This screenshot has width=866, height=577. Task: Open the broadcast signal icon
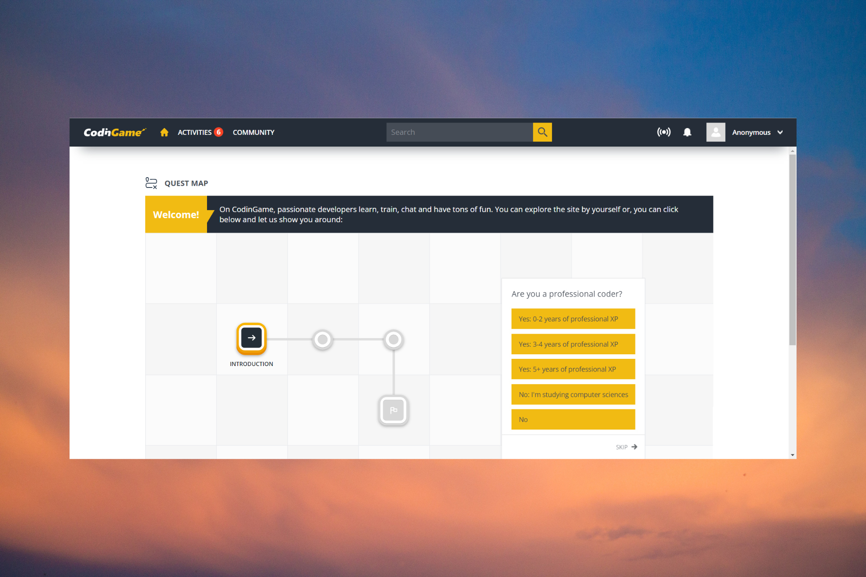(x=663, y=132)
